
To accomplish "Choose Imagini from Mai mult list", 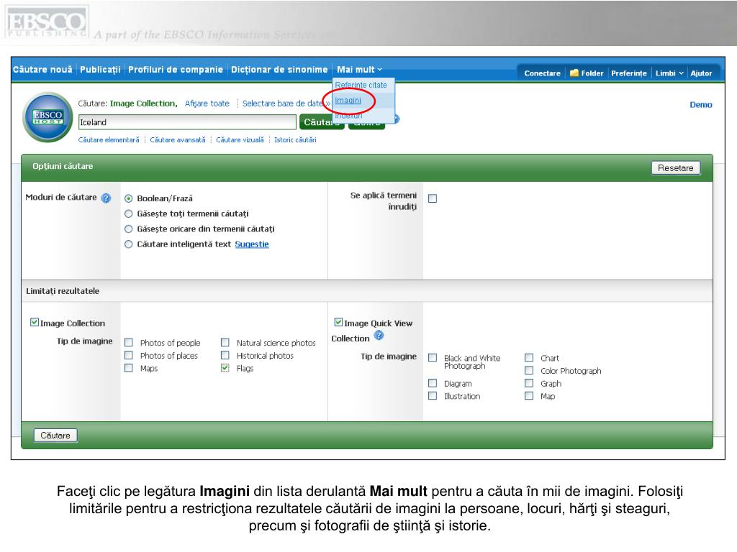I will point(348,101).
